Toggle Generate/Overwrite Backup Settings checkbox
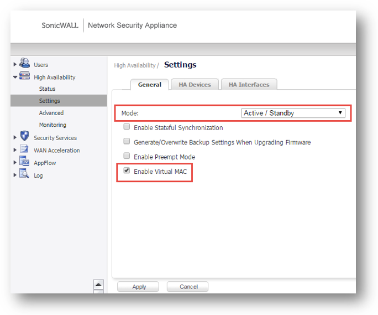The width and height of the screenshot is (378, 315). pyautogui.click(x=127, y=142)
